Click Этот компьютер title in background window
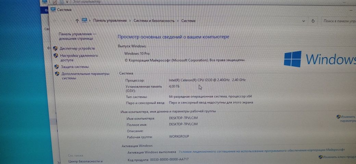The width and height of the screenshot is (356, 164). pyautogui.click(x=87, y=2)
